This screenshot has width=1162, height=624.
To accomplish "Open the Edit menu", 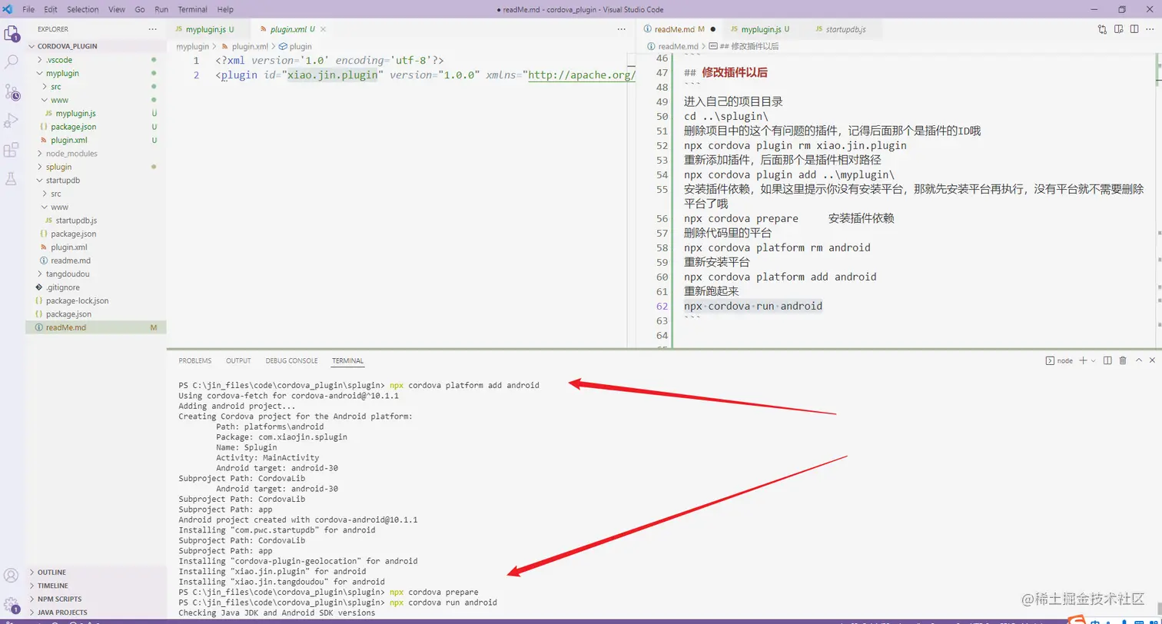I will point(51,9).
